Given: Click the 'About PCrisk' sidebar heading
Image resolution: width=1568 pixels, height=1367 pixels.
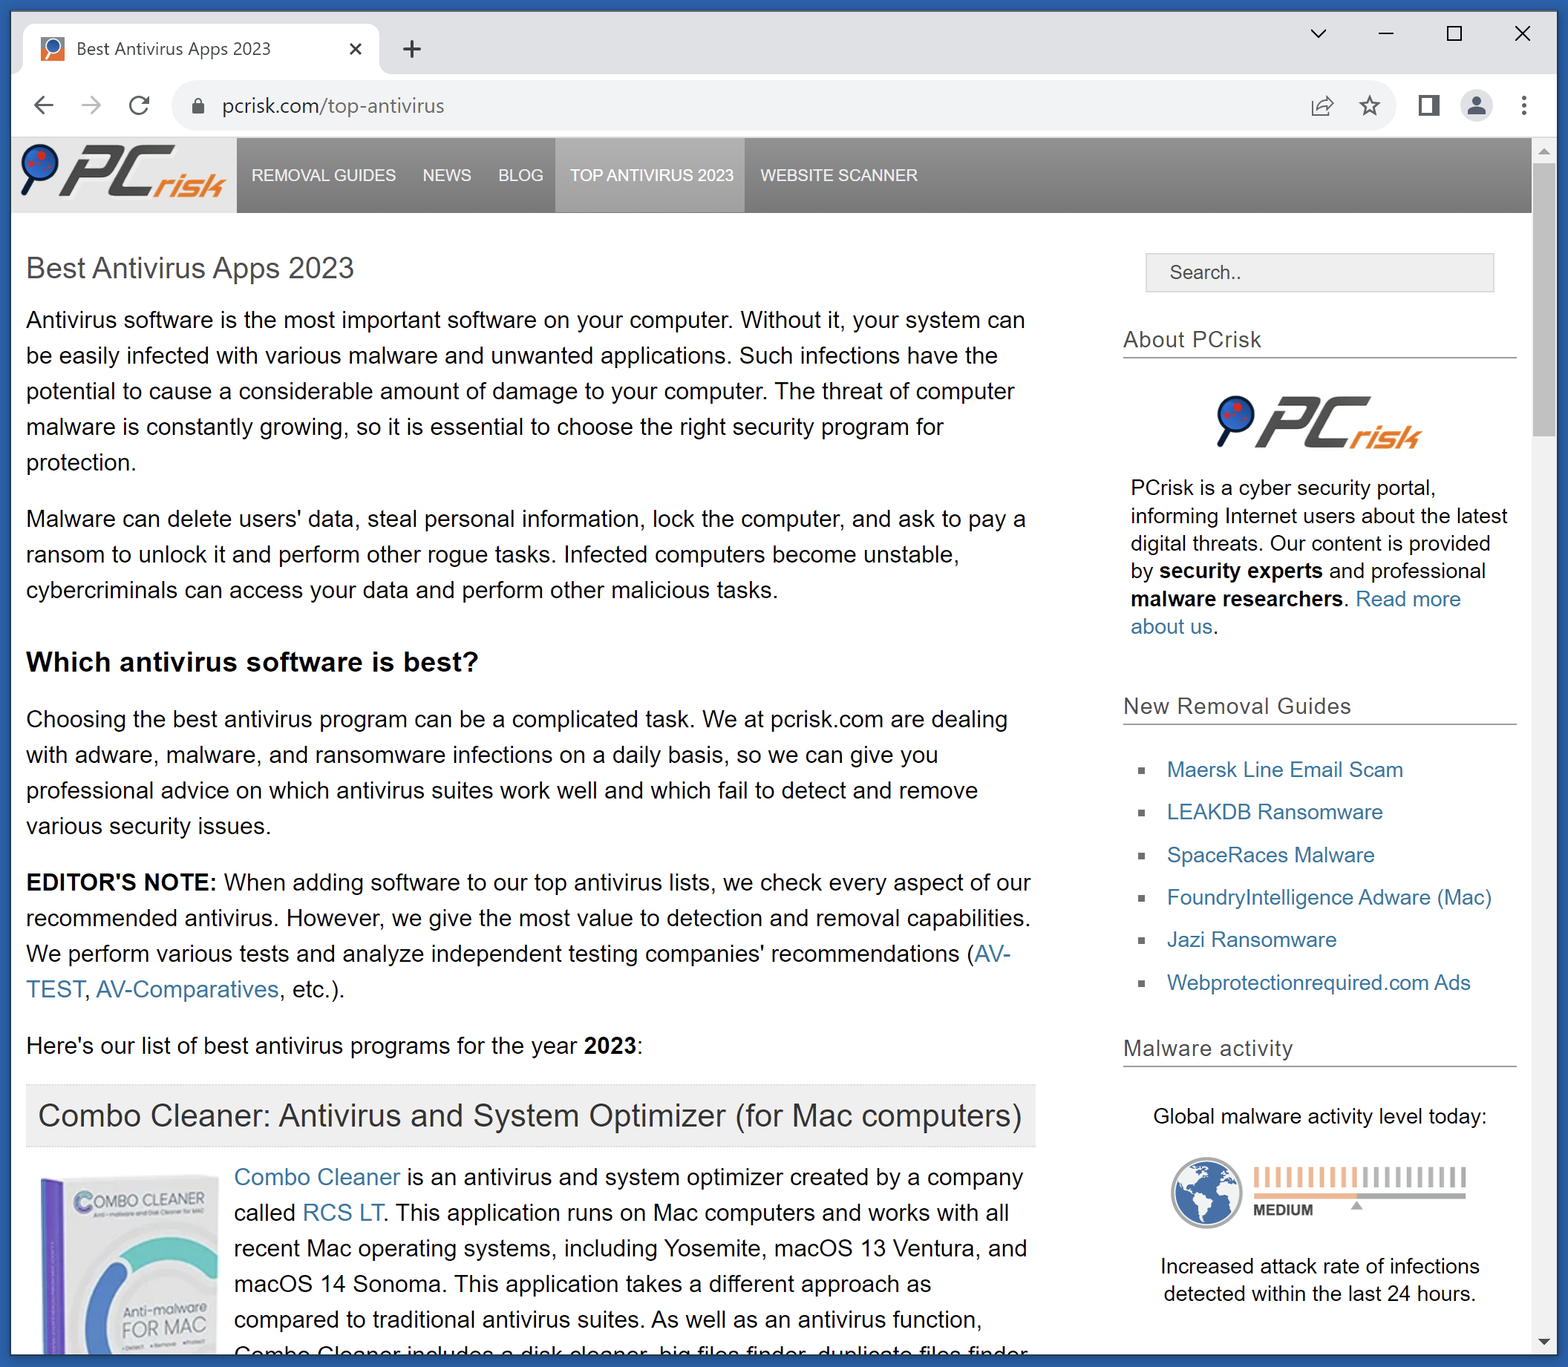Looking at the screenshot, I should tap(1192, 339).
